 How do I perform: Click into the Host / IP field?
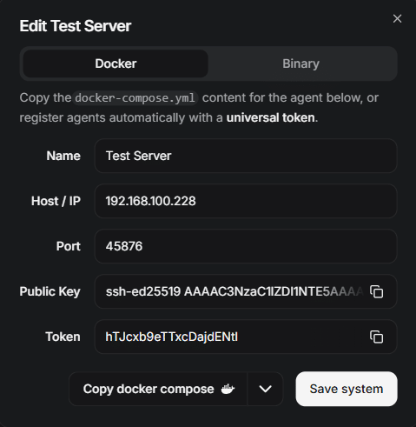[x=246, y=201]
